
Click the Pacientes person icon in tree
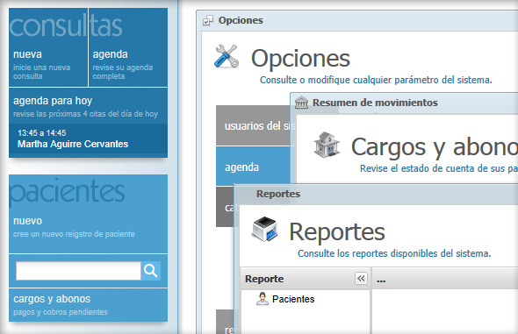click(x=263, y=299)
